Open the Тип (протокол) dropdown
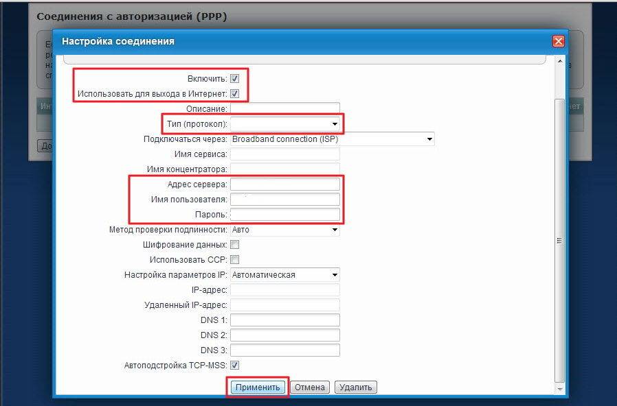The width and height of the screenshot is (617, 406). pyautogui.click(x=285, y=124)
